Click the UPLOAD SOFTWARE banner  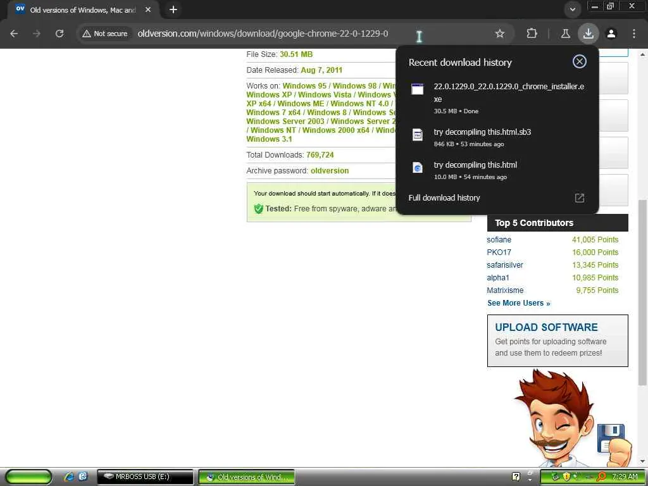[x=558, y=341]
